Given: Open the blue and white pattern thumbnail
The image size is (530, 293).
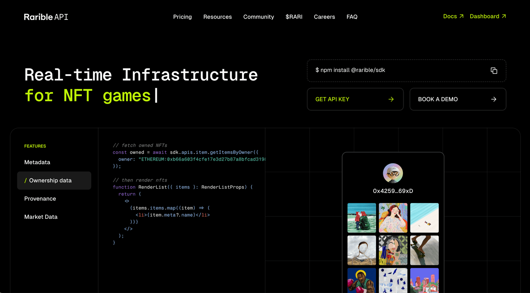Looking at the screenshot, I should pyautogui.click(x=393, y=280).
